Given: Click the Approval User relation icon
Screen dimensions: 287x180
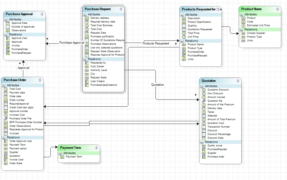Looking at the screenshot, I should tap(8, 38).
